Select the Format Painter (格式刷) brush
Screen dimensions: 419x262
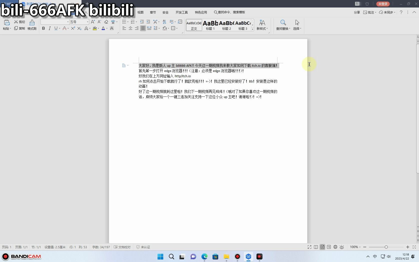pyautogui.click(x=32, y=25)
